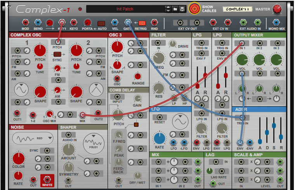
Task: Click the first LPG TRIG IN jack
Action: 201,43
